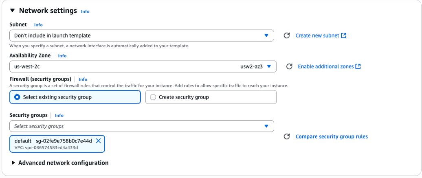The image size is (422, 178).
Task: Remove default security group with X icon
Action: pyautogui.click(x=98, y=141)
